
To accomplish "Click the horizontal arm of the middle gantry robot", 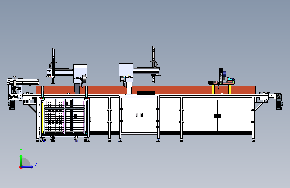I will 147,71.
